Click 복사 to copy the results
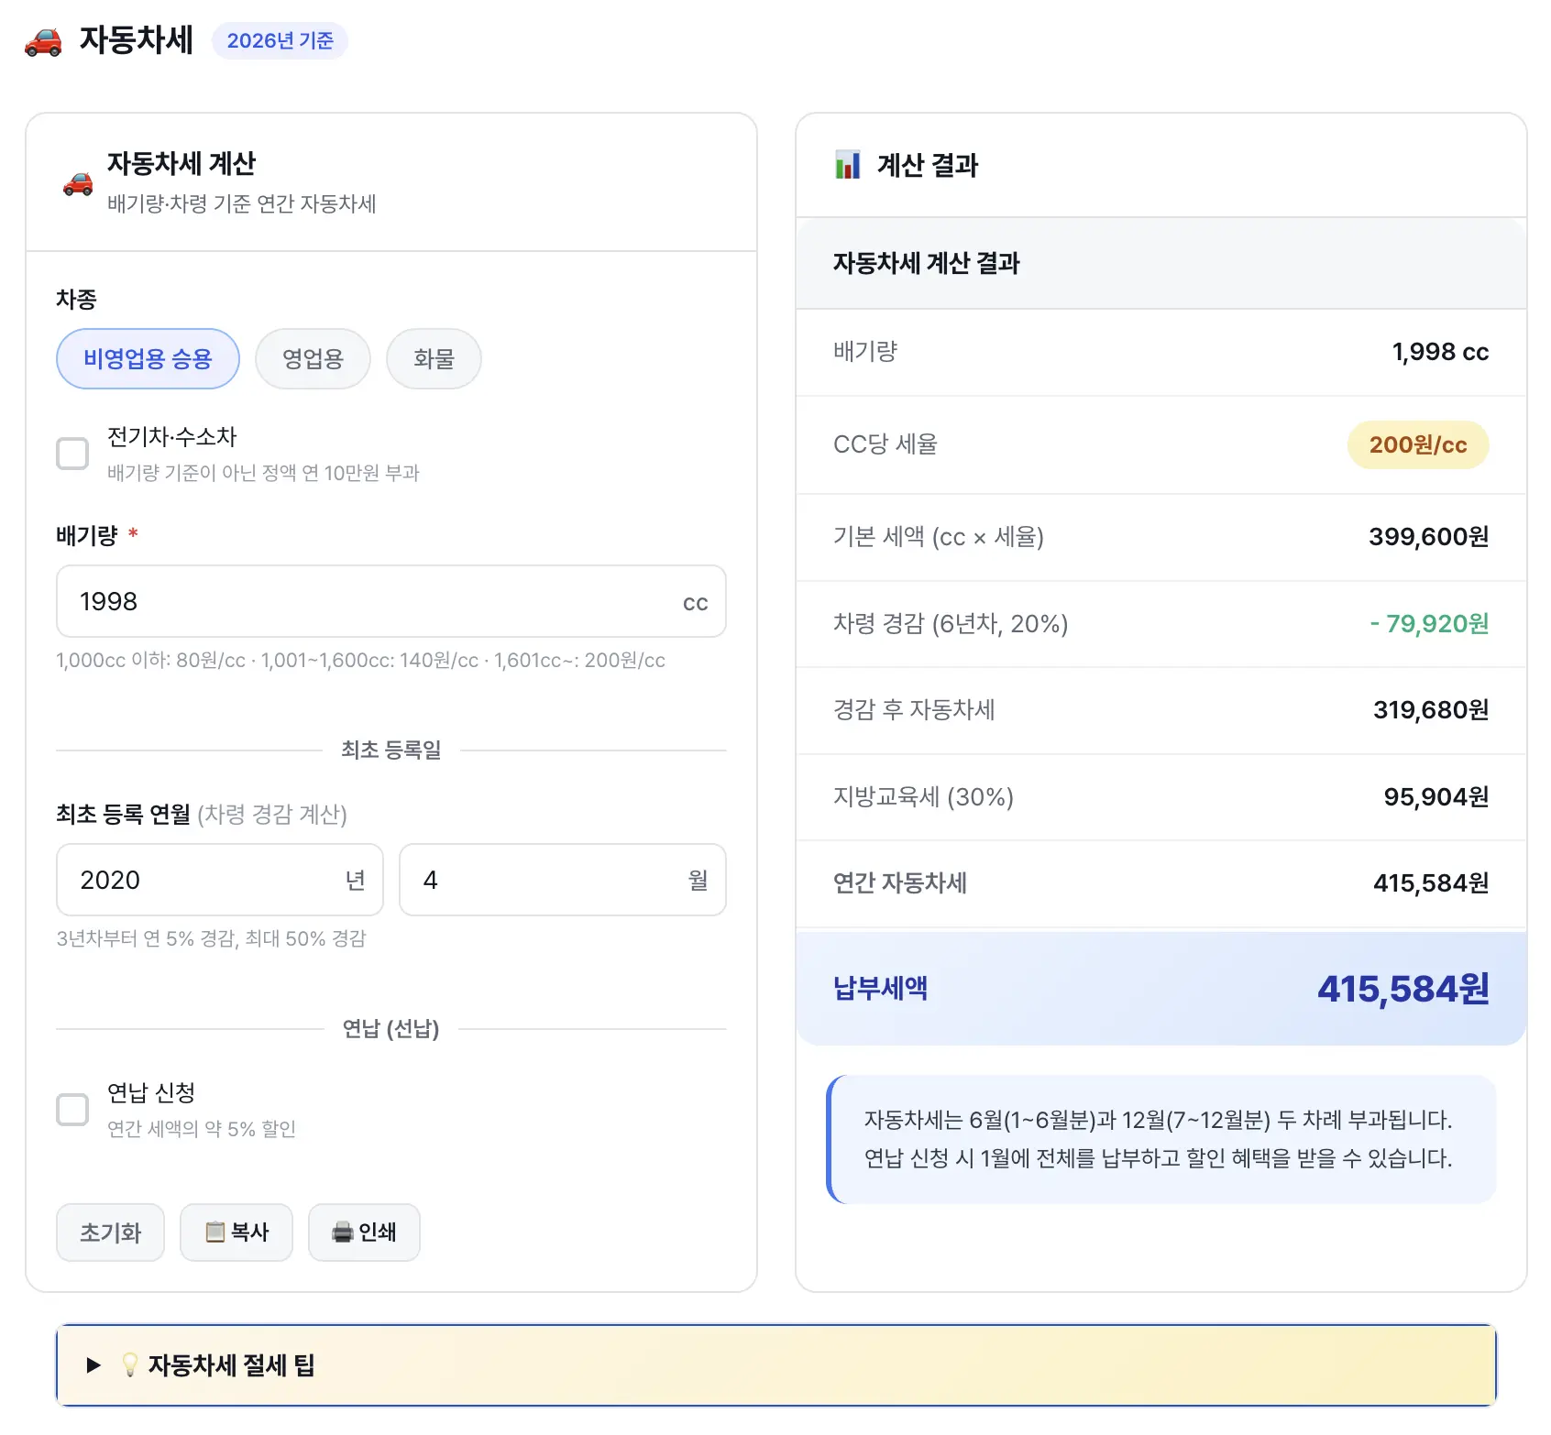This screenshot has height=1435, width=1551. coord(236,1232)
